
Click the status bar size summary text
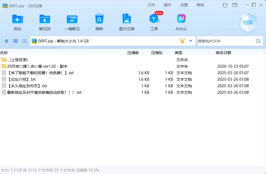tap(50, 170)
